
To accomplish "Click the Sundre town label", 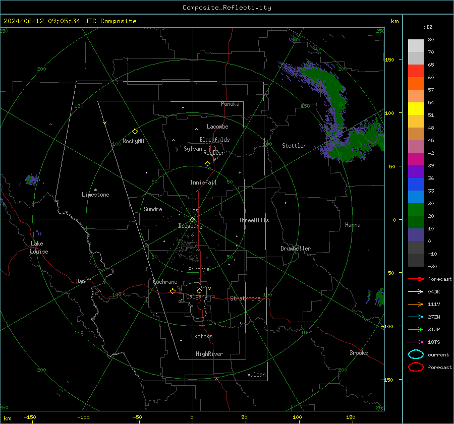I will pos(153,209).
